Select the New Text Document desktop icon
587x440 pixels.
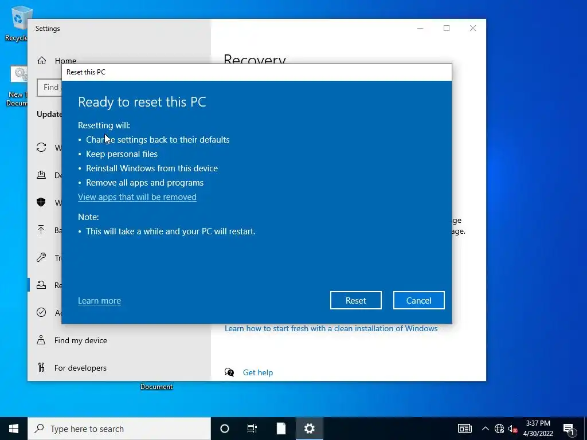coord(17,87)
